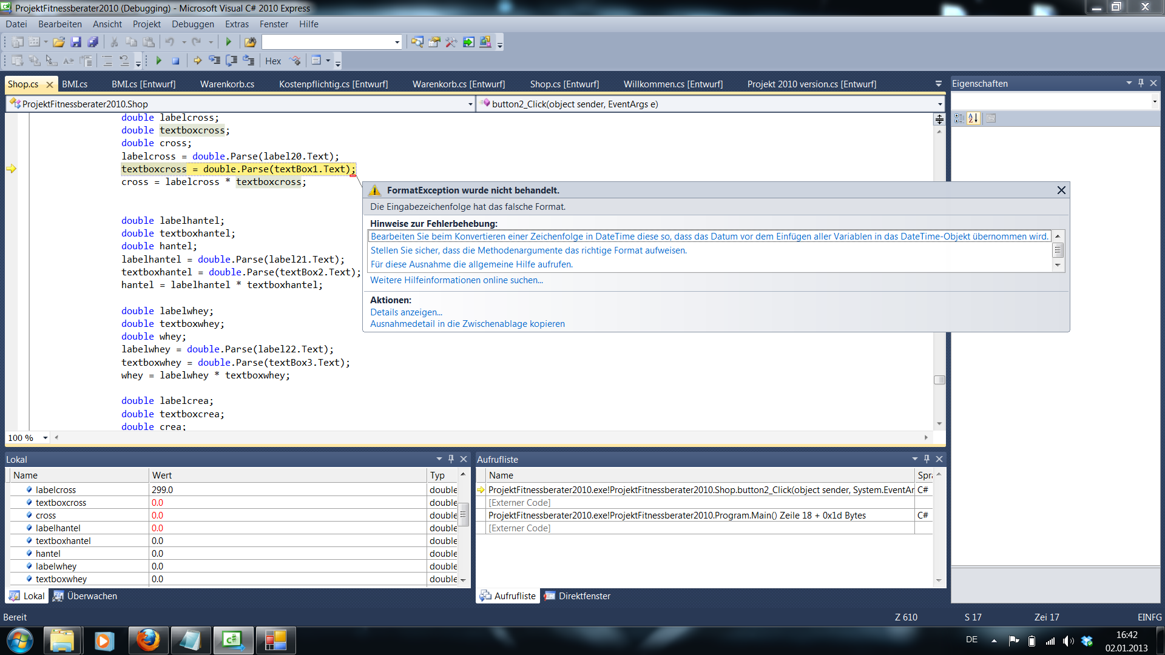1165x655 pixels.
Task: Click the volume icon in system tray
Action: click(1069, 641)
